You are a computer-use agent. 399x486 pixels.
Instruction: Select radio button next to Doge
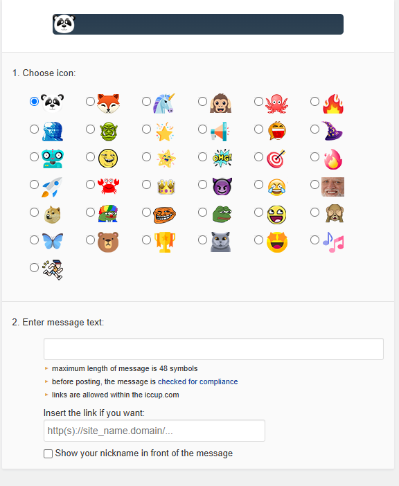[34, 212]
